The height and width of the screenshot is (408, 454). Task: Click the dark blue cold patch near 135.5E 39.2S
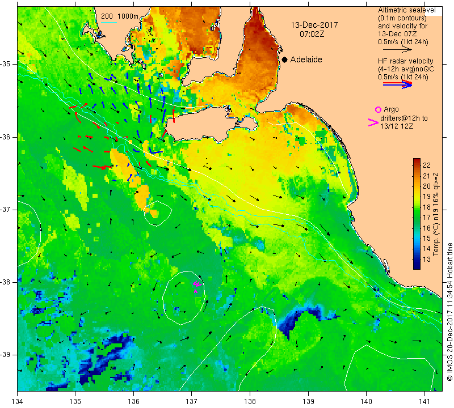pos(106,360)
